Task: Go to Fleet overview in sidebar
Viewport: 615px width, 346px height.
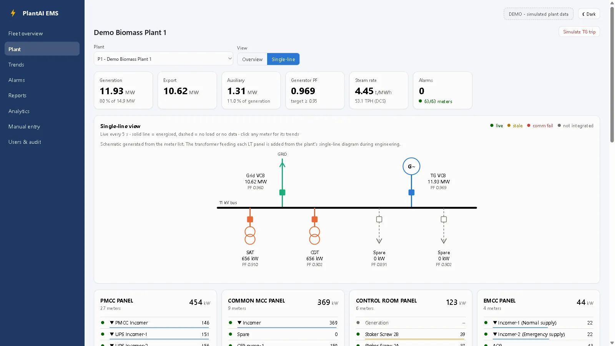Action: 42,33
